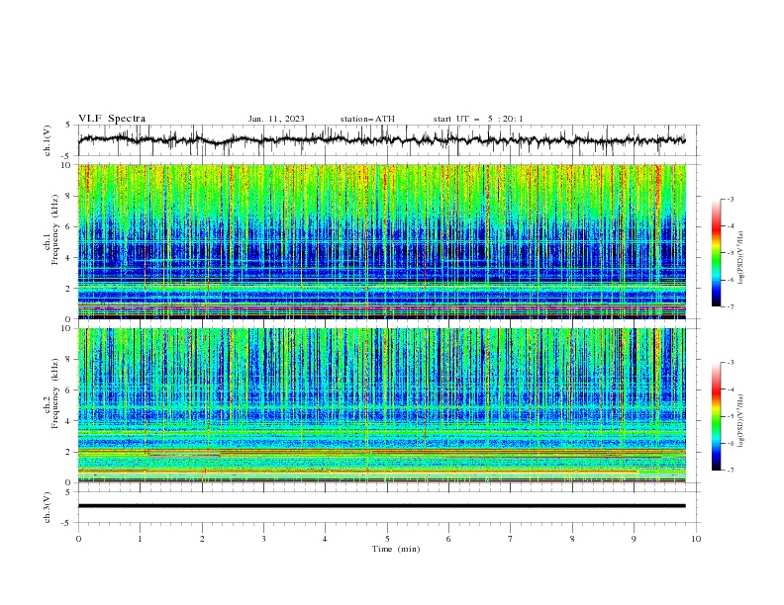Click the '-3' label on ch.1 colorbar
784x605 pixels.
tap(730, 199)
